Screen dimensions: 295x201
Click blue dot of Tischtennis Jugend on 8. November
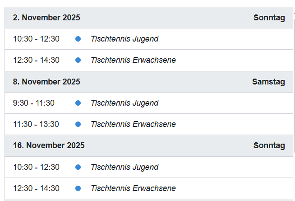[78, 103]
